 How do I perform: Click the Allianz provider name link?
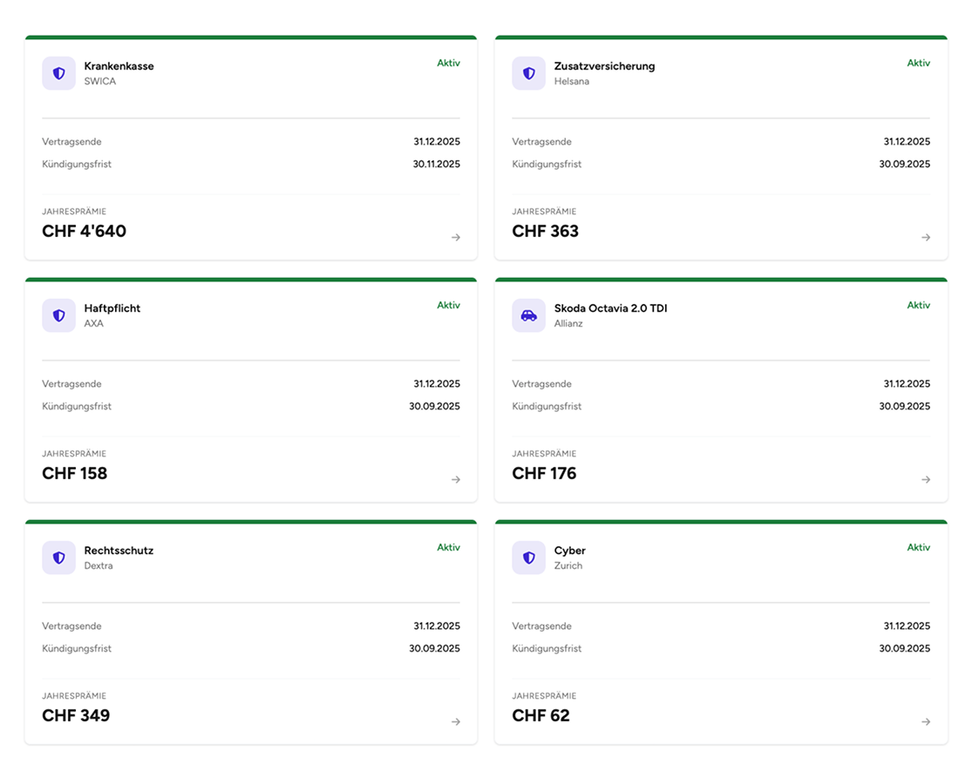point(568,322)
